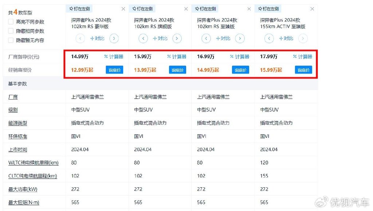Tick the 隐藏相同参数 checkbox
The image size is (373, 211).
pos(11,31)
